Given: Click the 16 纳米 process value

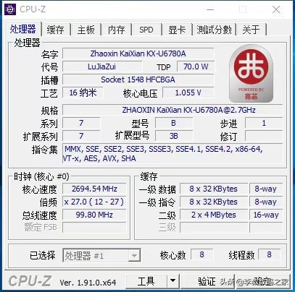Looking at the screenshot, I should click(x=83, y=93).
